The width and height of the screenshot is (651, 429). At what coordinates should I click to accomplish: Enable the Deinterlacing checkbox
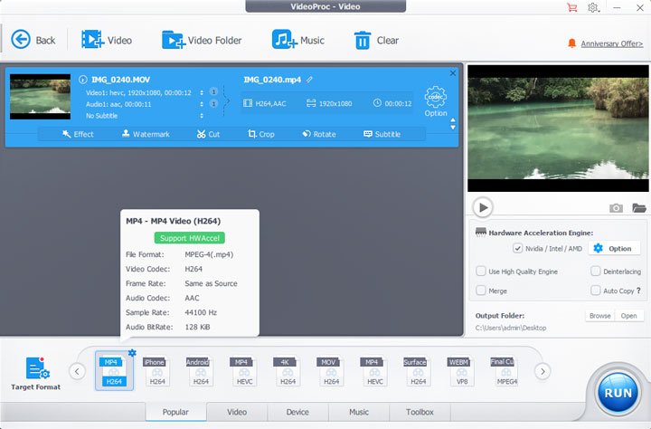click(x=596, y=272)
